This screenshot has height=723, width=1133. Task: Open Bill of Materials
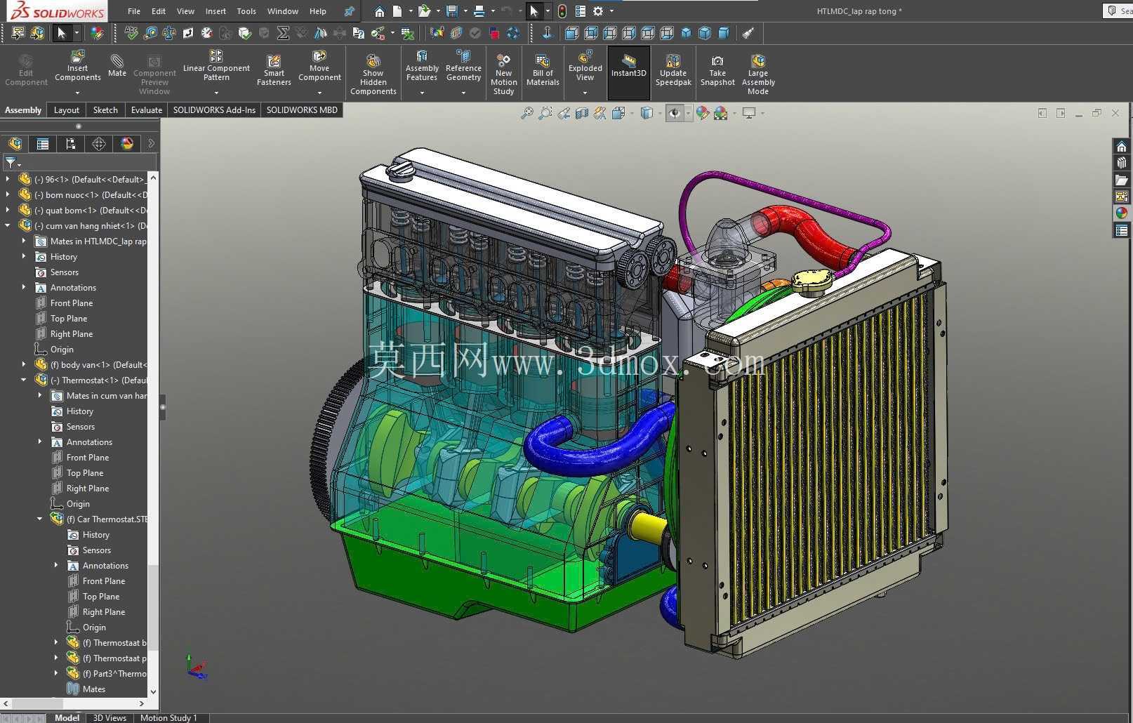pos(543,70)
